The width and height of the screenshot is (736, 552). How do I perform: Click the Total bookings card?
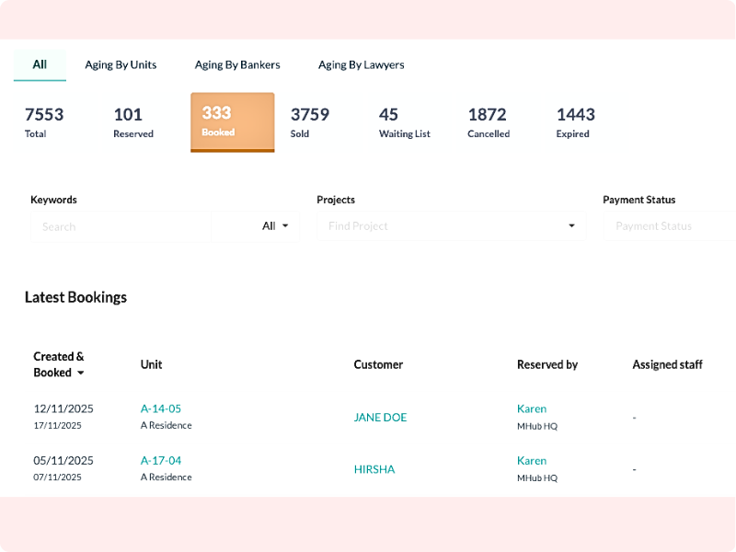pos(43,121)
